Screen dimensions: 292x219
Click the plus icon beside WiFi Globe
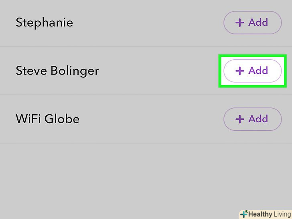pyautogui.click(x=239, y=119)
